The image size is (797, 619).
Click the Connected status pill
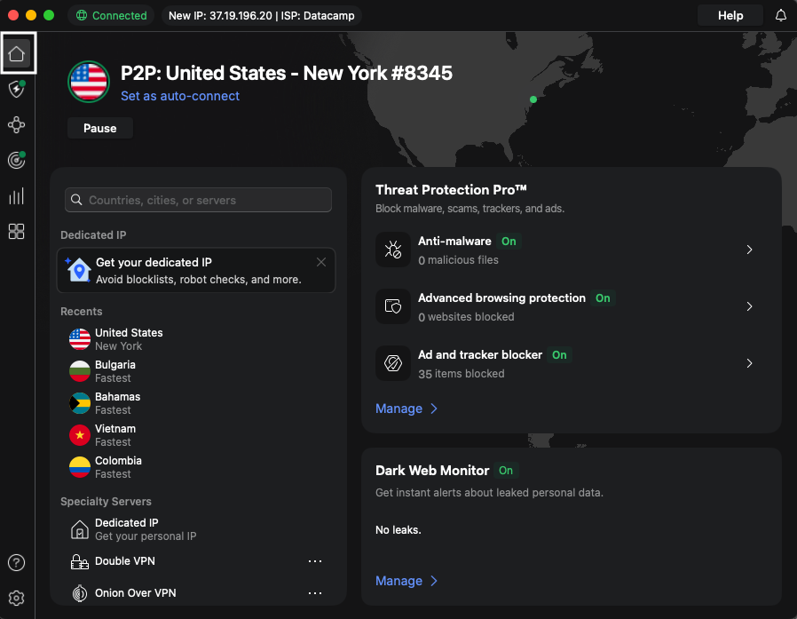pos(111,16)
